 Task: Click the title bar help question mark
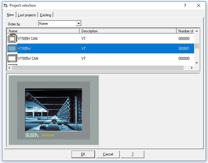click(185, 5)
